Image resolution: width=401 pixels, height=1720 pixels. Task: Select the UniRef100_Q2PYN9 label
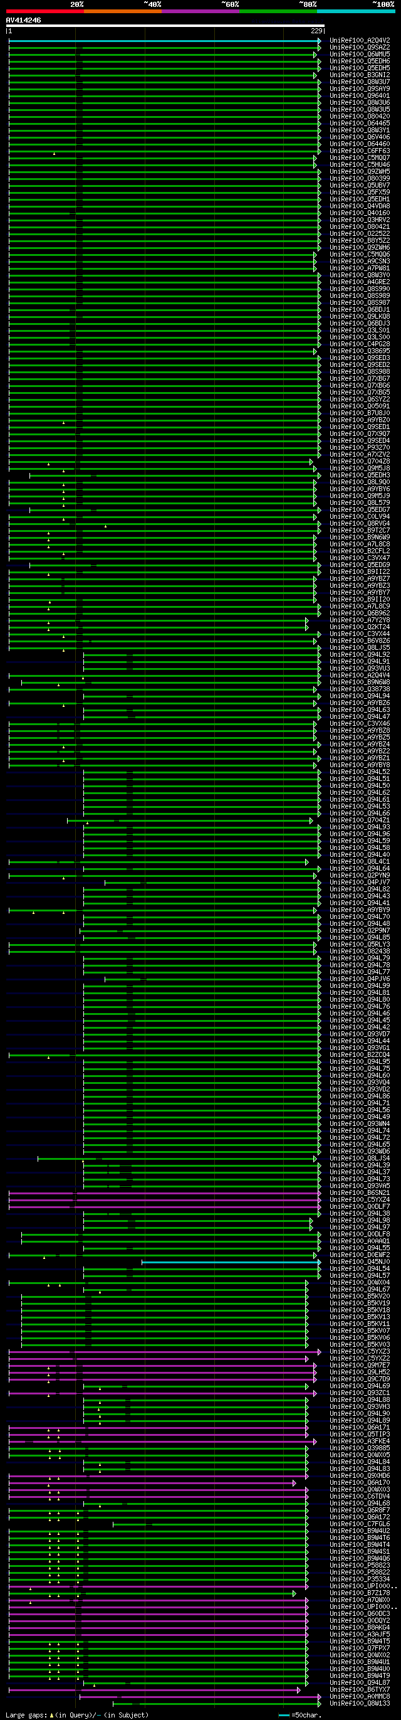click(x=360, y=875)
